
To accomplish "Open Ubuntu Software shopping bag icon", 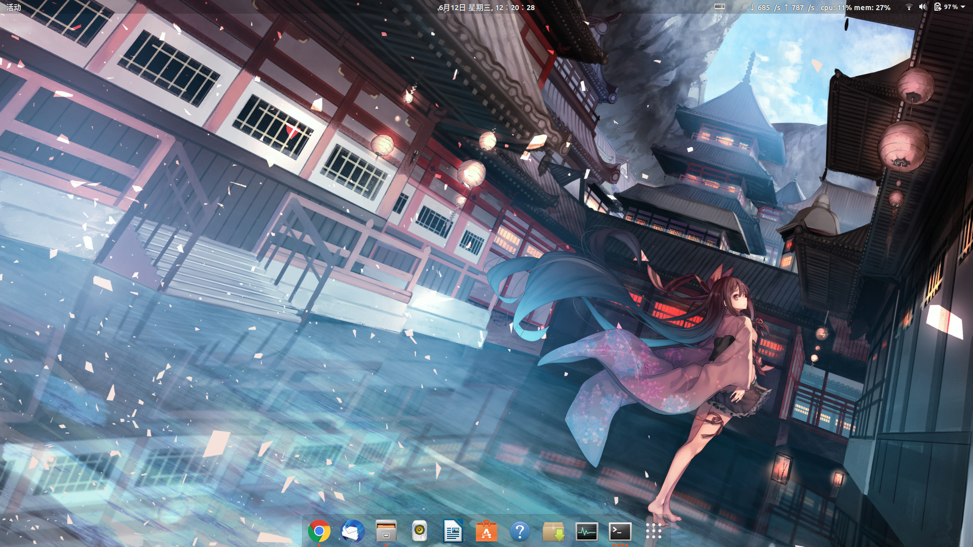I will [486, 531].
